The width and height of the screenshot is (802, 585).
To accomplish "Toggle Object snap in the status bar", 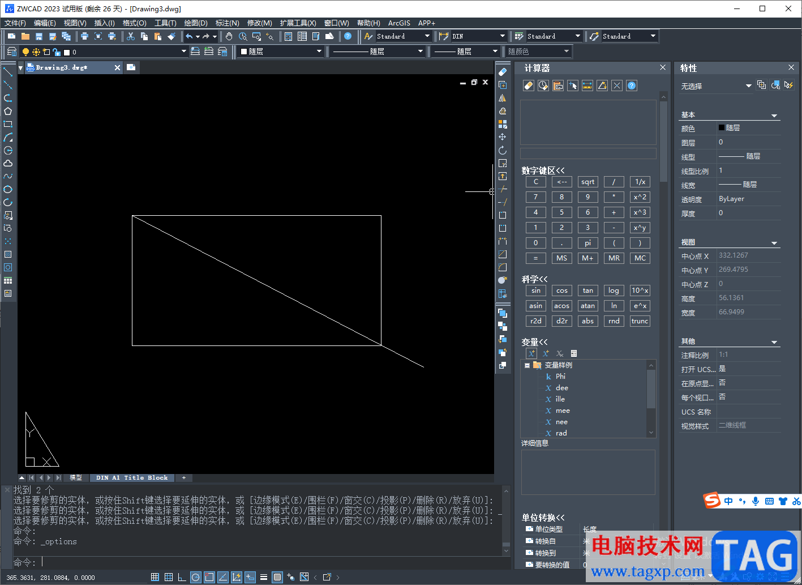I will click(209, 577).
